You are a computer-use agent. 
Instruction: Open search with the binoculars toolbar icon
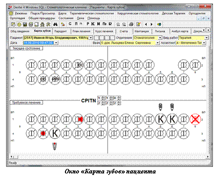pyautogui.click(x=55, y=25)
